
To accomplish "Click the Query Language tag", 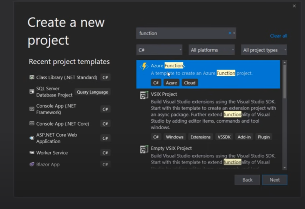I will click(92, 92).
